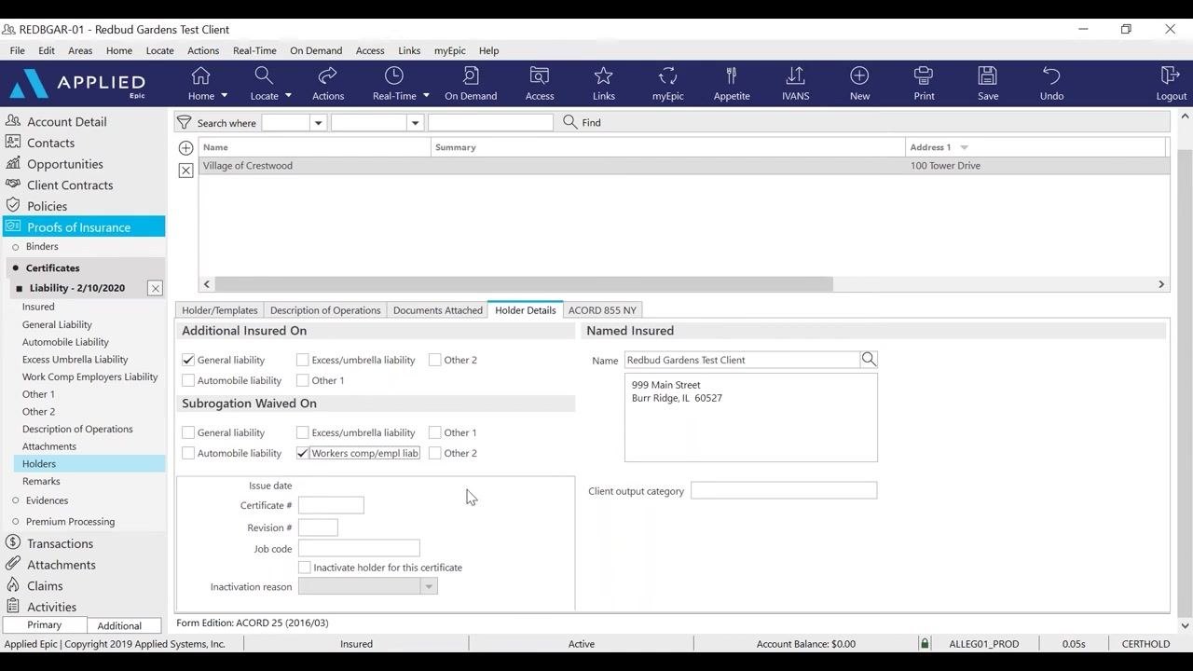Open the Links star icon

click(604, 75)
